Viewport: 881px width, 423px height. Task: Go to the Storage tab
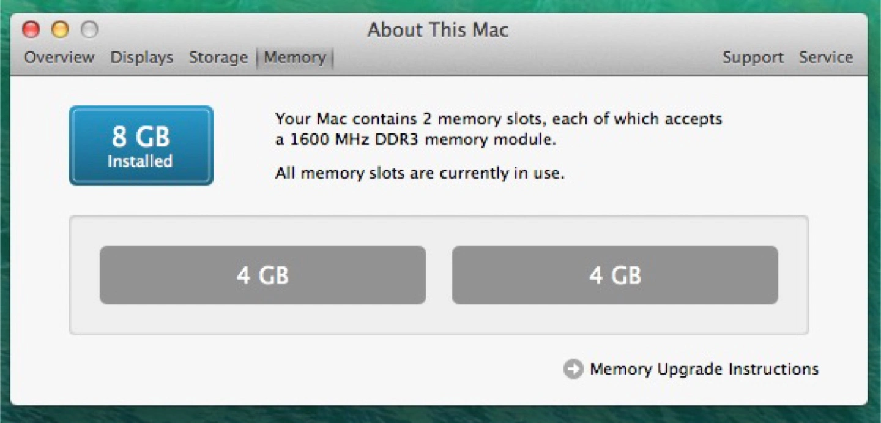[x=218, y=58]
